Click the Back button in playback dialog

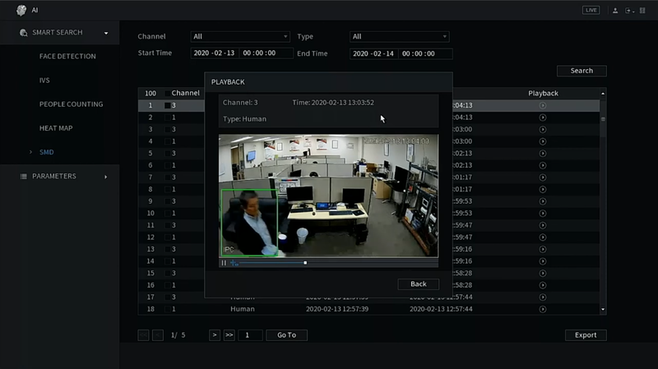click(x=418, y=284)
